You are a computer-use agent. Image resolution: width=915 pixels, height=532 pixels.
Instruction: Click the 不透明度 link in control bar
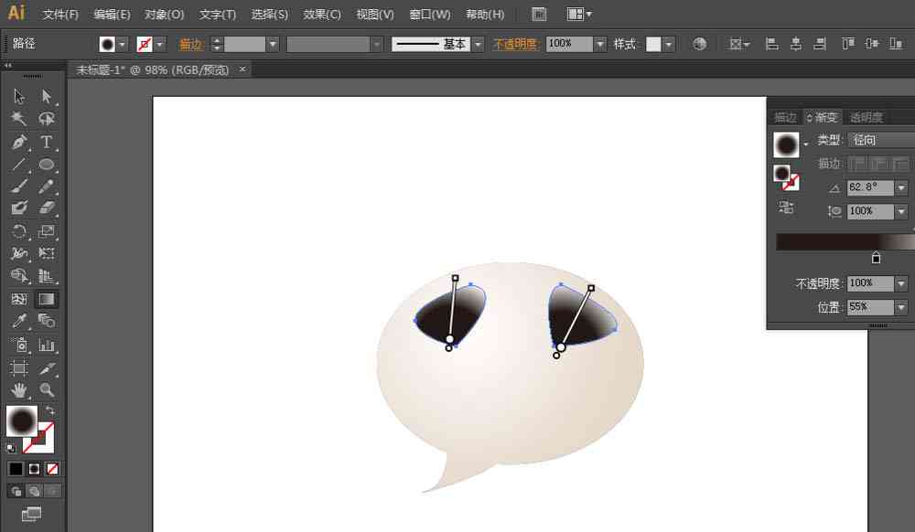click(x=515, y=44)
